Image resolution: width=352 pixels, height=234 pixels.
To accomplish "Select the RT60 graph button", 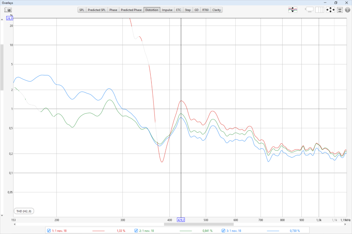I will tap(205, 10).
